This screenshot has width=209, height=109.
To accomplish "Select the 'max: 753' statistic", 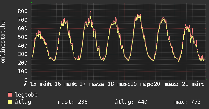I will point(187,102).
